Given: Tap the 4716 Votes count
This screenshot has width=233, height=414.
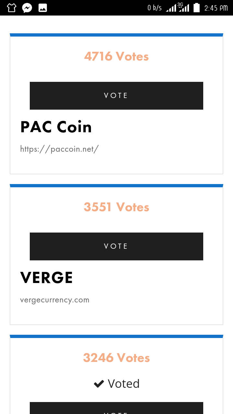Looking at the screenshot, I should pyautogui.click(x=116, y=57).
